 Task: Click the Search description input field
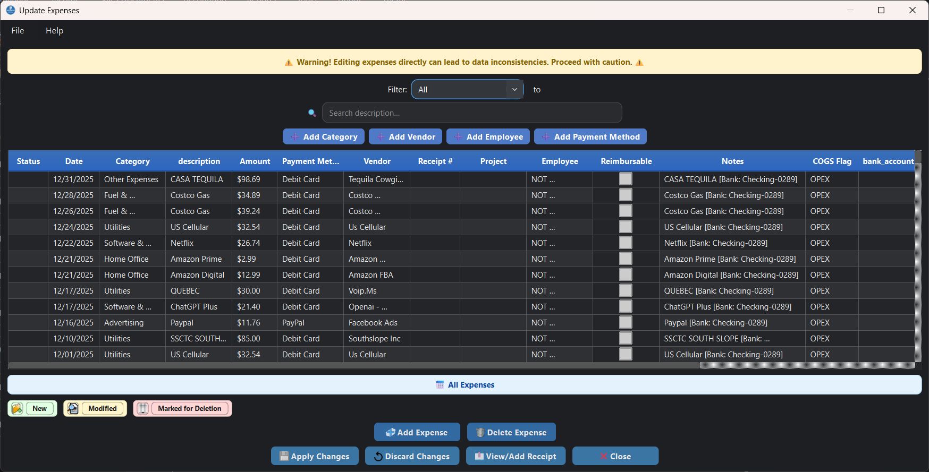click(x=472, y=113)
